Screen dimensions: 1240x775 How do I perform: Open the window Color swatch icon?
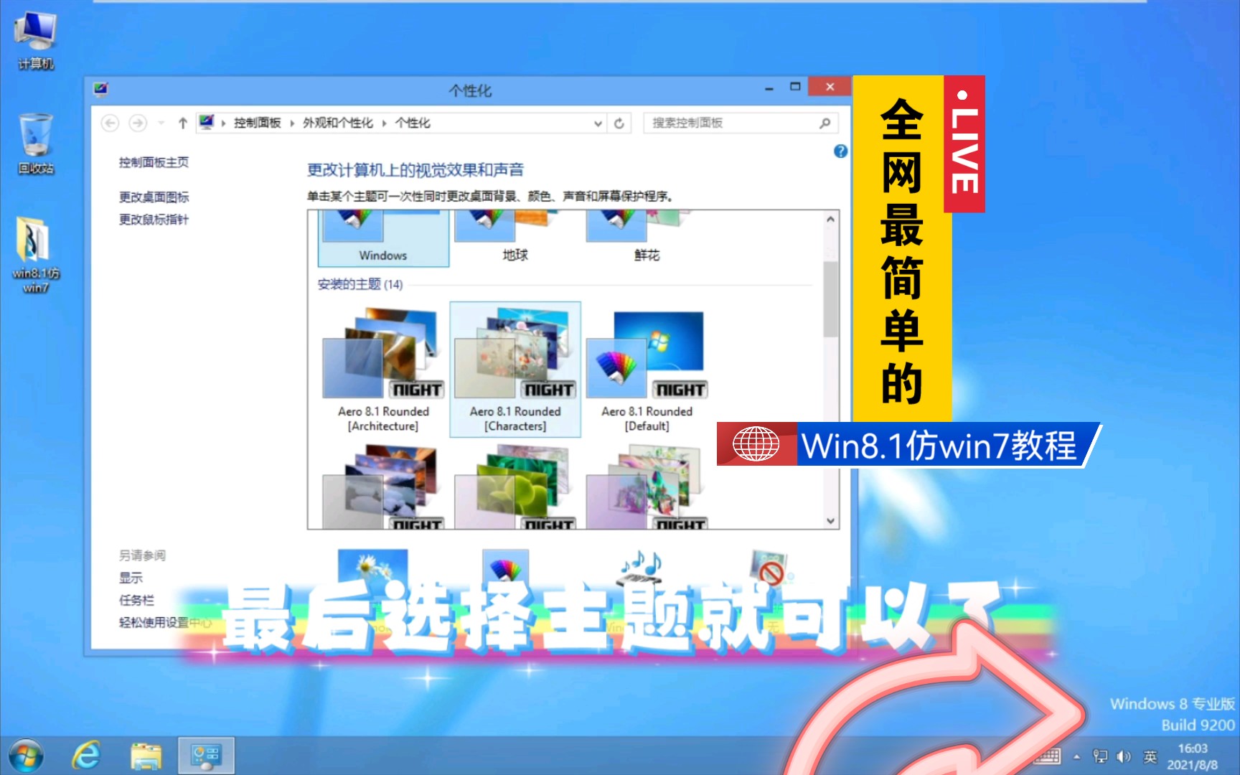tap(506, 568)
